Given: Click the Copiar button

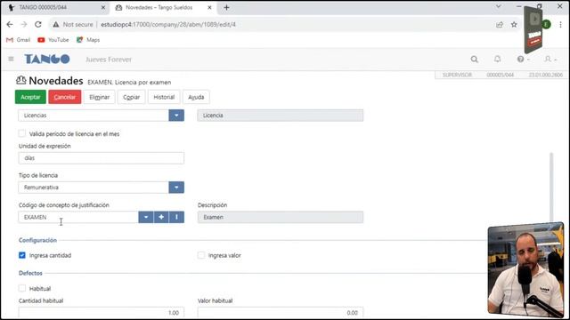Looking at the screenshot, I should pos(131,97).
